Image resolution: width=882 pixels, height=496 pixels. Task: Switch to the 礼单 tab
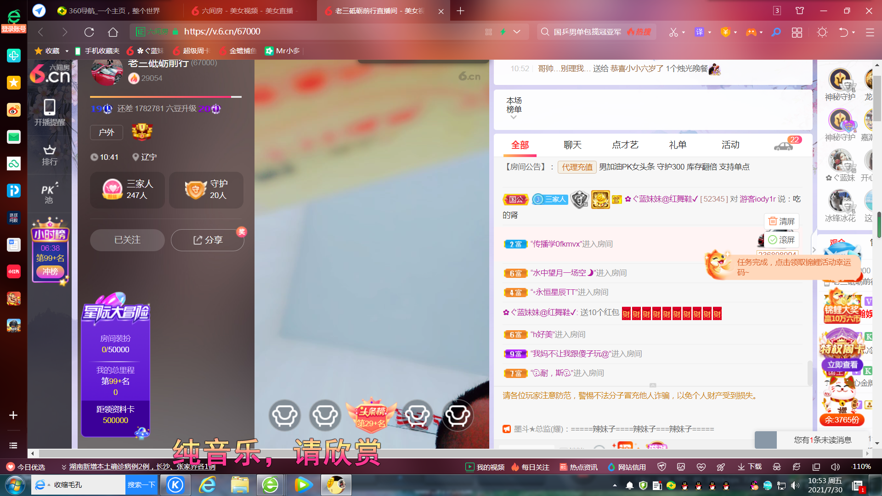(x=678, y=145)
